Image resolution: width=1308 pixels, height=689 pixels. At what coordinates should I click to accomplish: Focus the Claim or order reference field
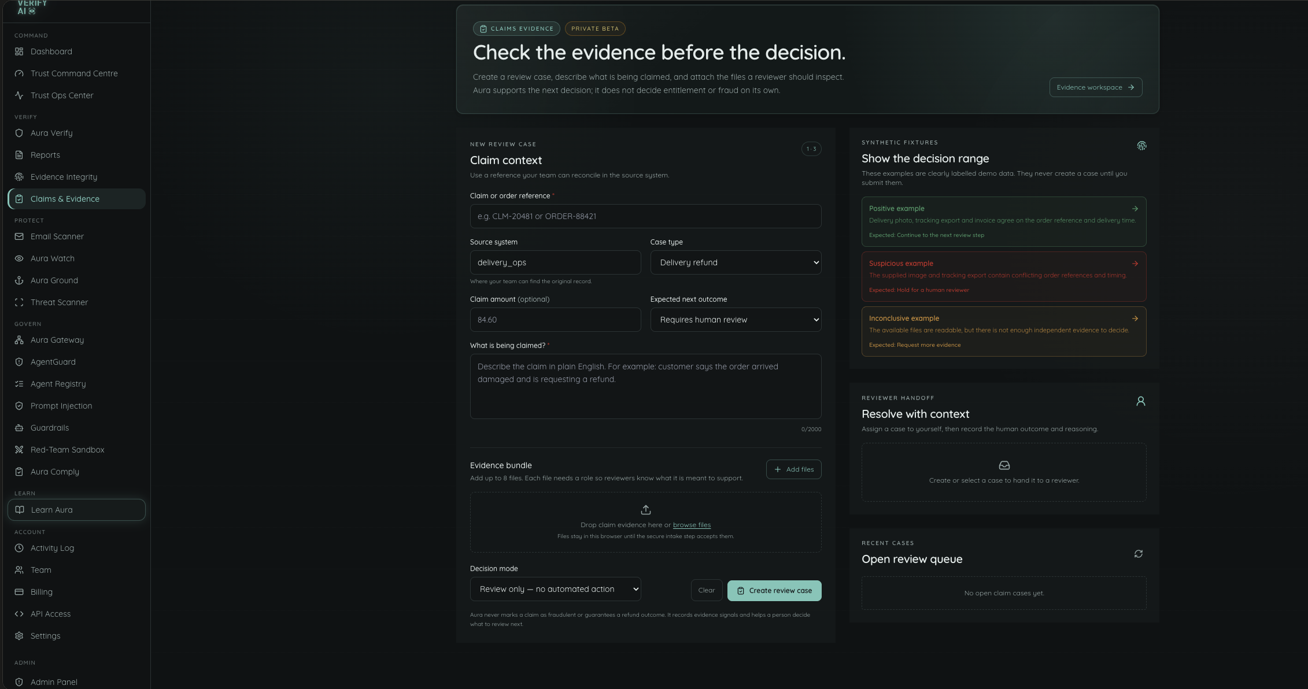(645, 216)
